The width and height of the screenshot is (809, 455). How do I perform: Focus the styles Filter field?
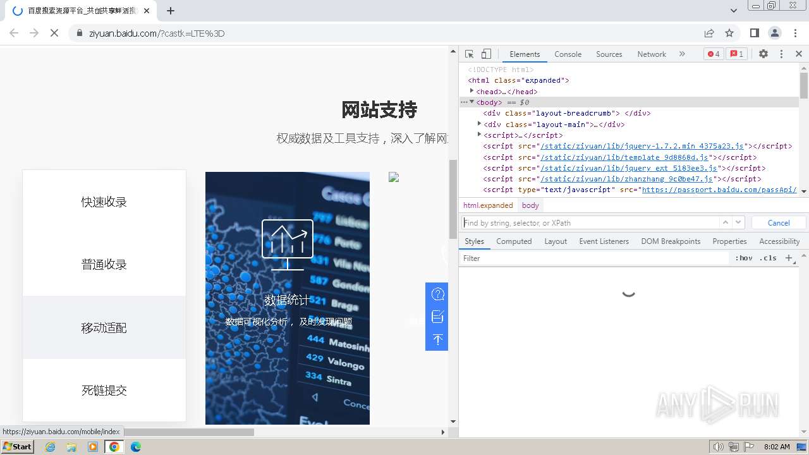tap(594, 258)
